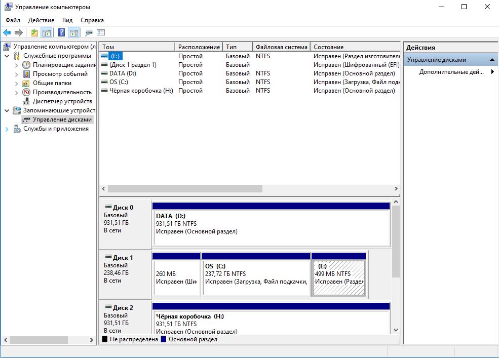Click the connect/refresh disk toolbar icon
Screen dimensions: 499x358
click(x=89, y=32)
